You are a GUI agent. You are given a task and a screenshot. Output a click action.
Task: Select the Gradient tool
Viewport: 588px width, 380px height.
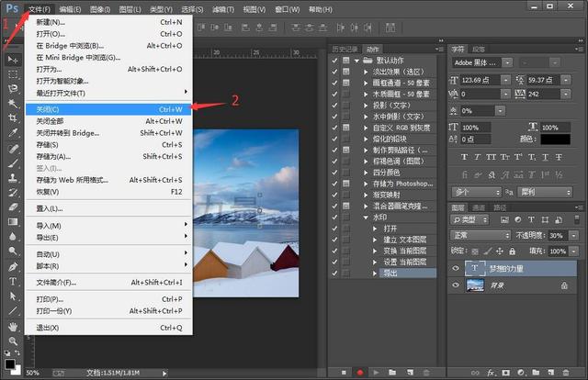[x=13, y=222]
